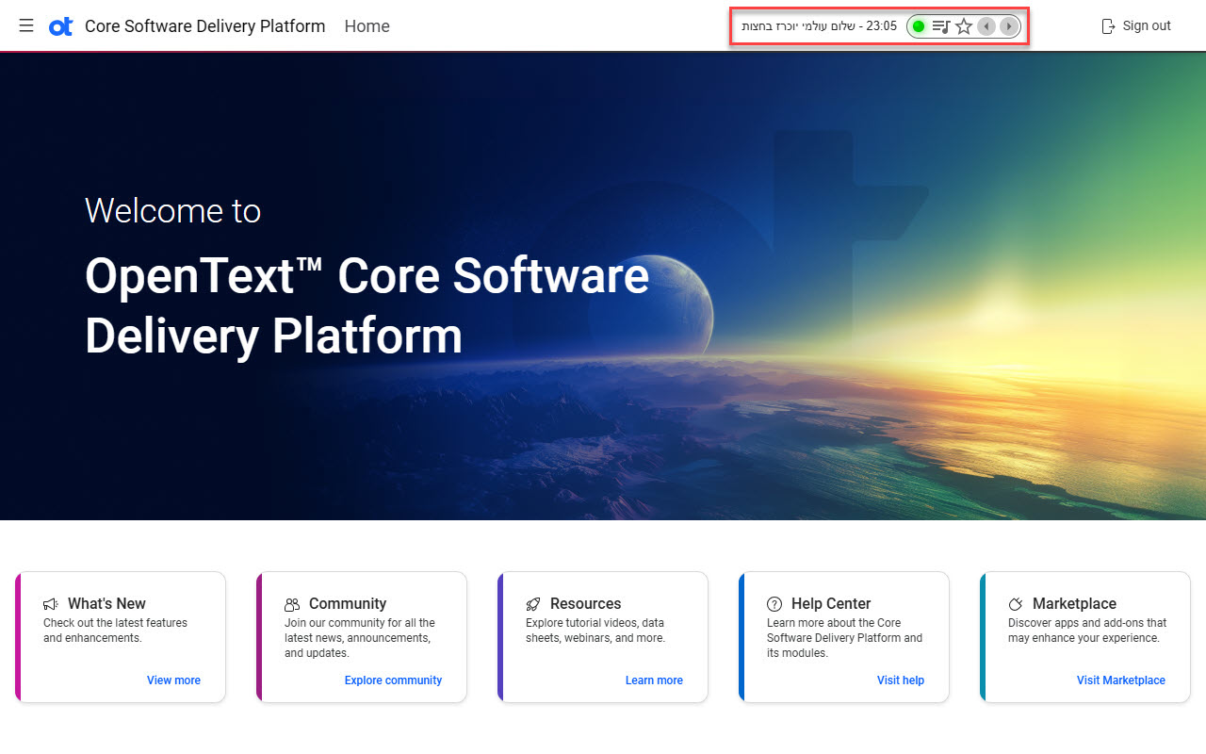Click the now-playing track title text
This screenshot has width=1206, height=754.
tap(819, 26)
